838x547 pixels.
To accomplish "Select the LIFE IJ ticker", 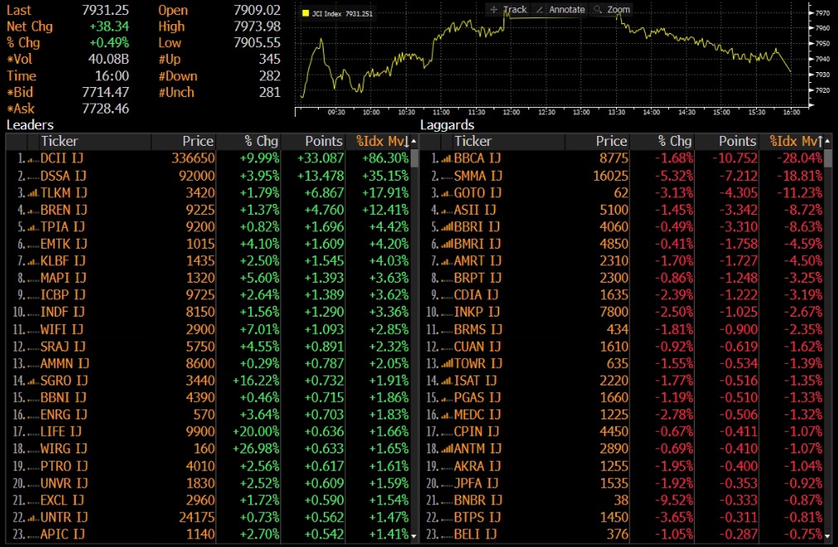I will pos(61,432).
